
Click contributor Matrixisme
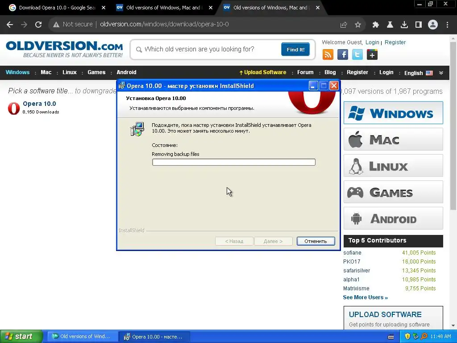click(356, 289)
